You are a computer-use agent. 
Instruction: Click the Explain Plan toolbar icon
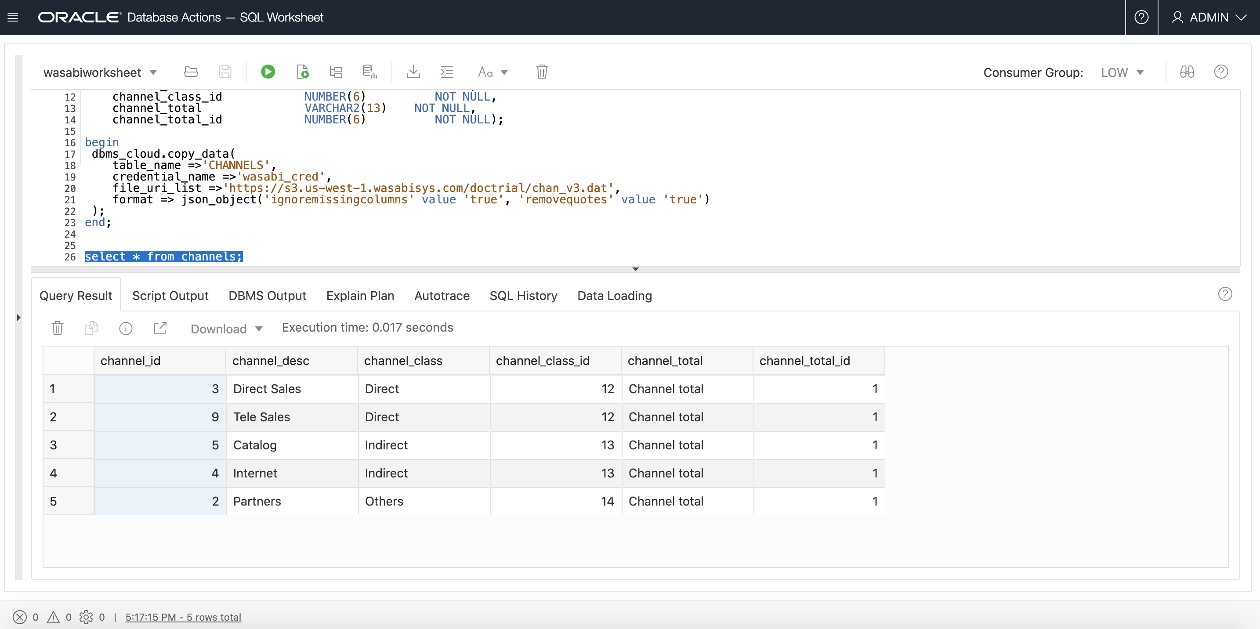(x=336, y=72)
